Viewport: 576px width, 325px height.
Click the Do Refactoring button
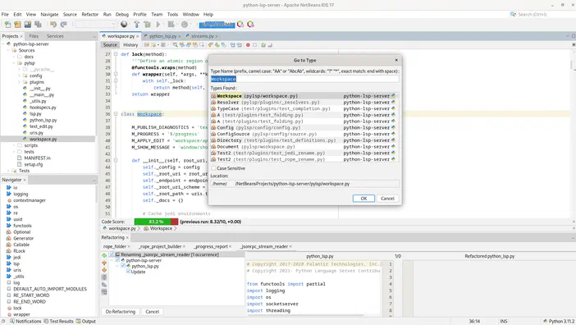121,311
